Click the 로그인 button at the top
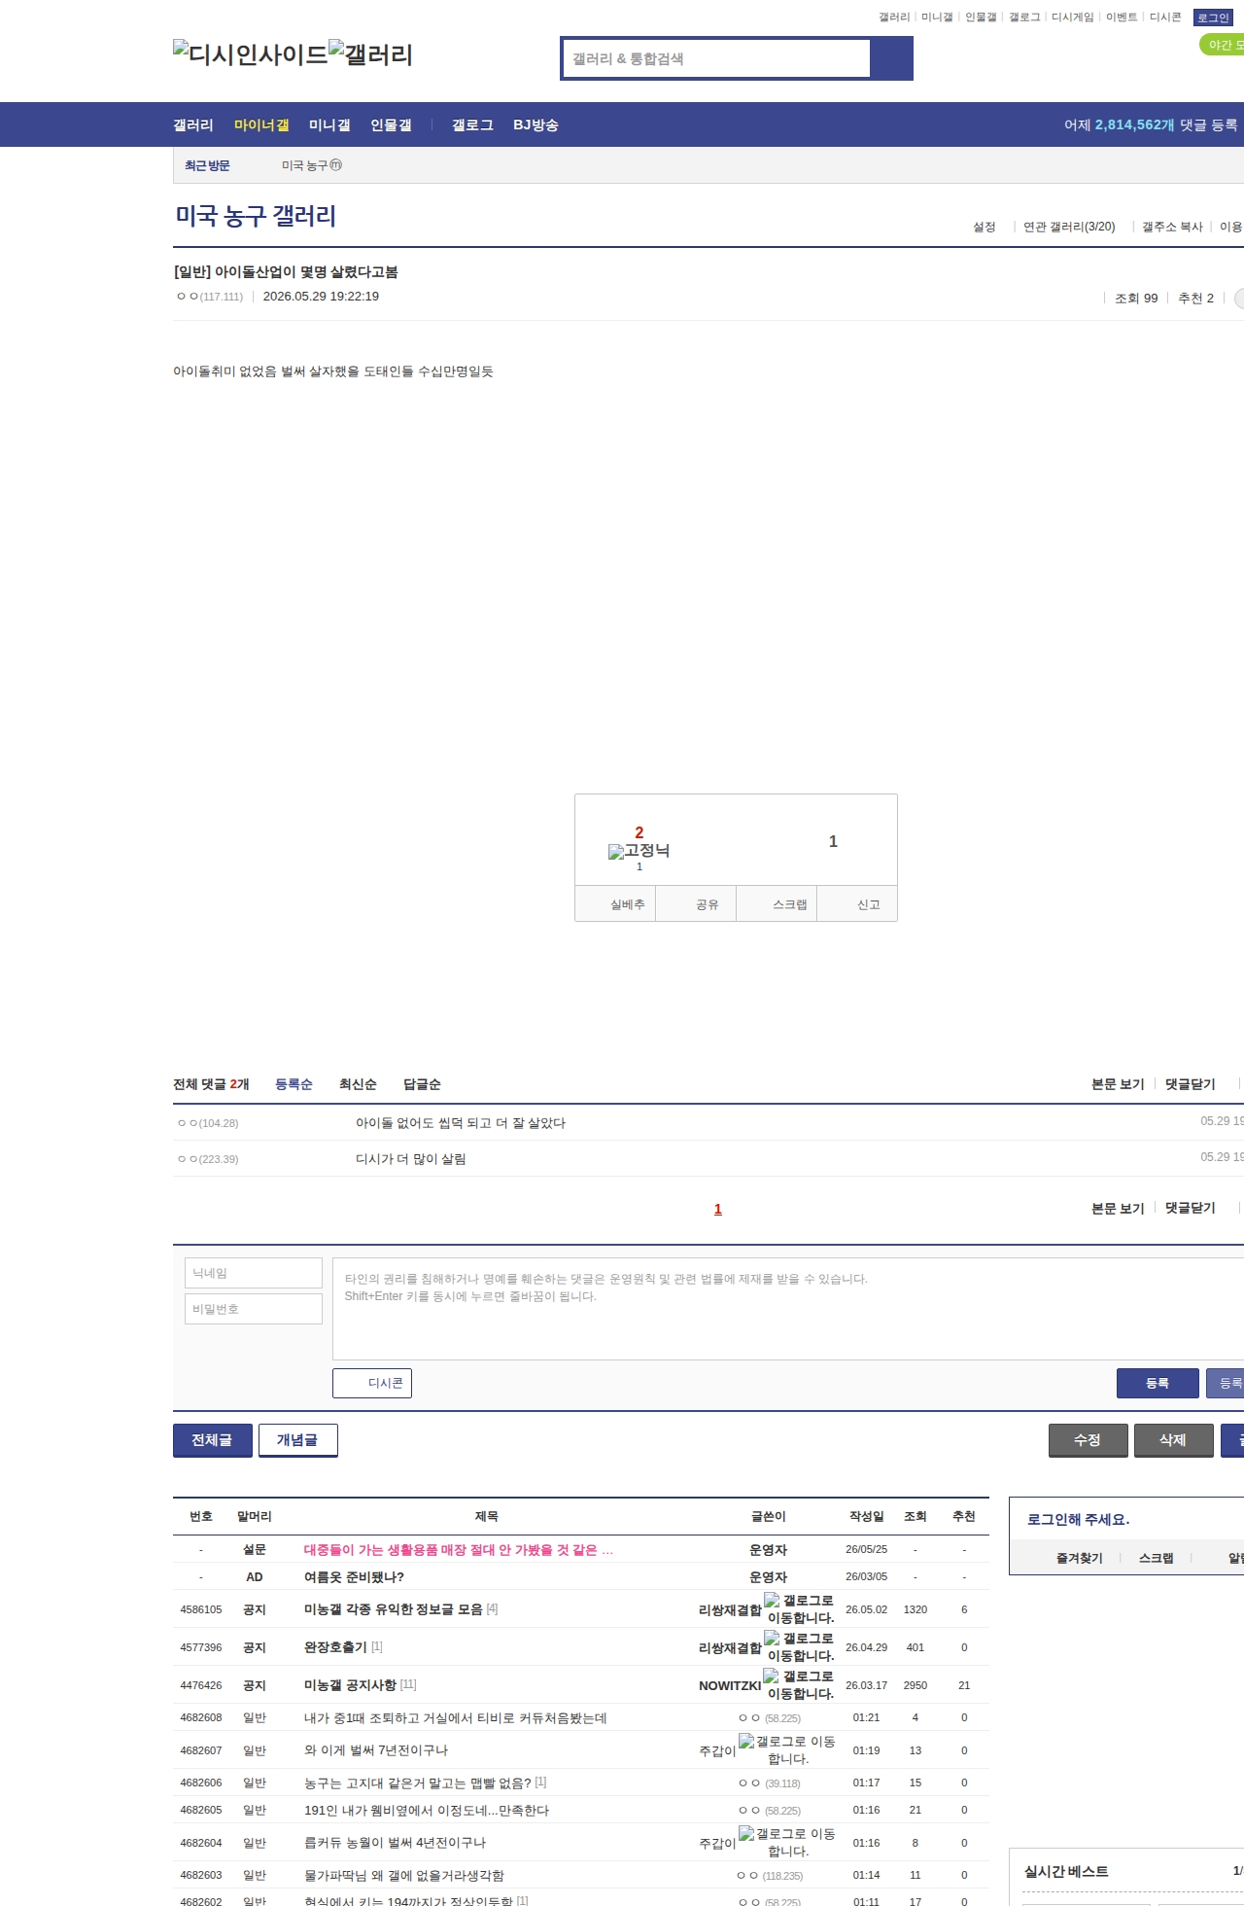 point(1213,18)
